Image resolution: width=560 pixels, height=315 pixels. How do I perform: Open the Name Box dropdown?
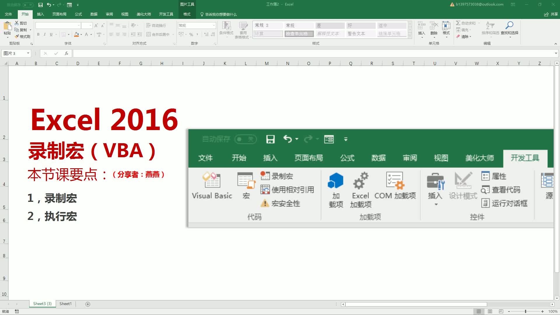click(x=28, y=53)
